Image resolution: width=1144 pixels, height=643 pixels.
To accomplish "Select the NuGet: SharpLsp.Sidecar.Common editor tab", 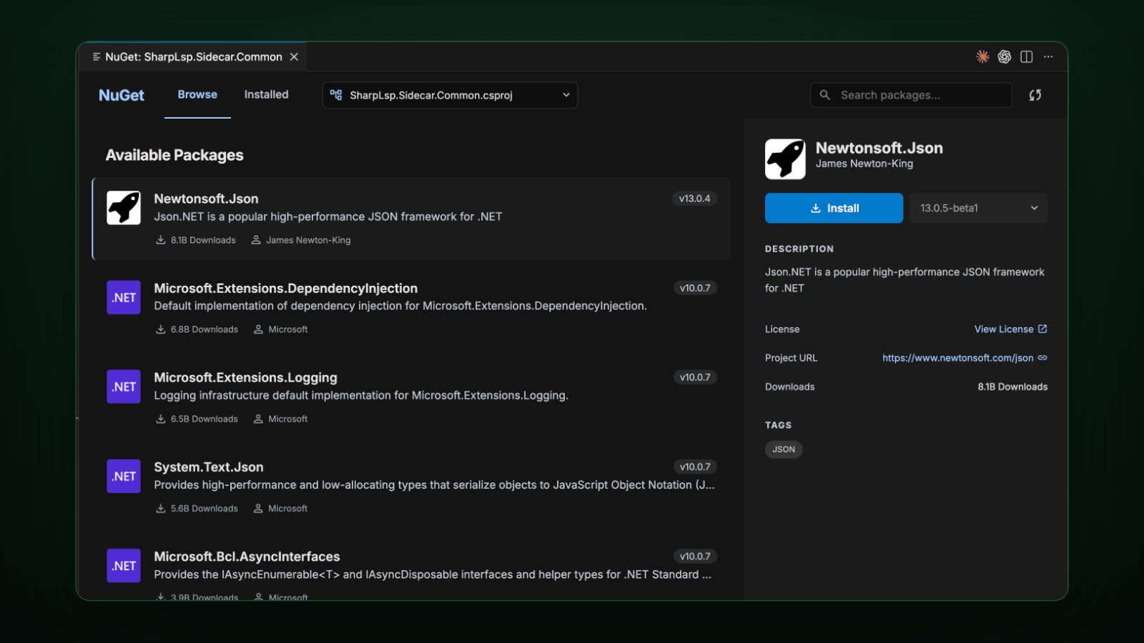I will click(194, 56).
